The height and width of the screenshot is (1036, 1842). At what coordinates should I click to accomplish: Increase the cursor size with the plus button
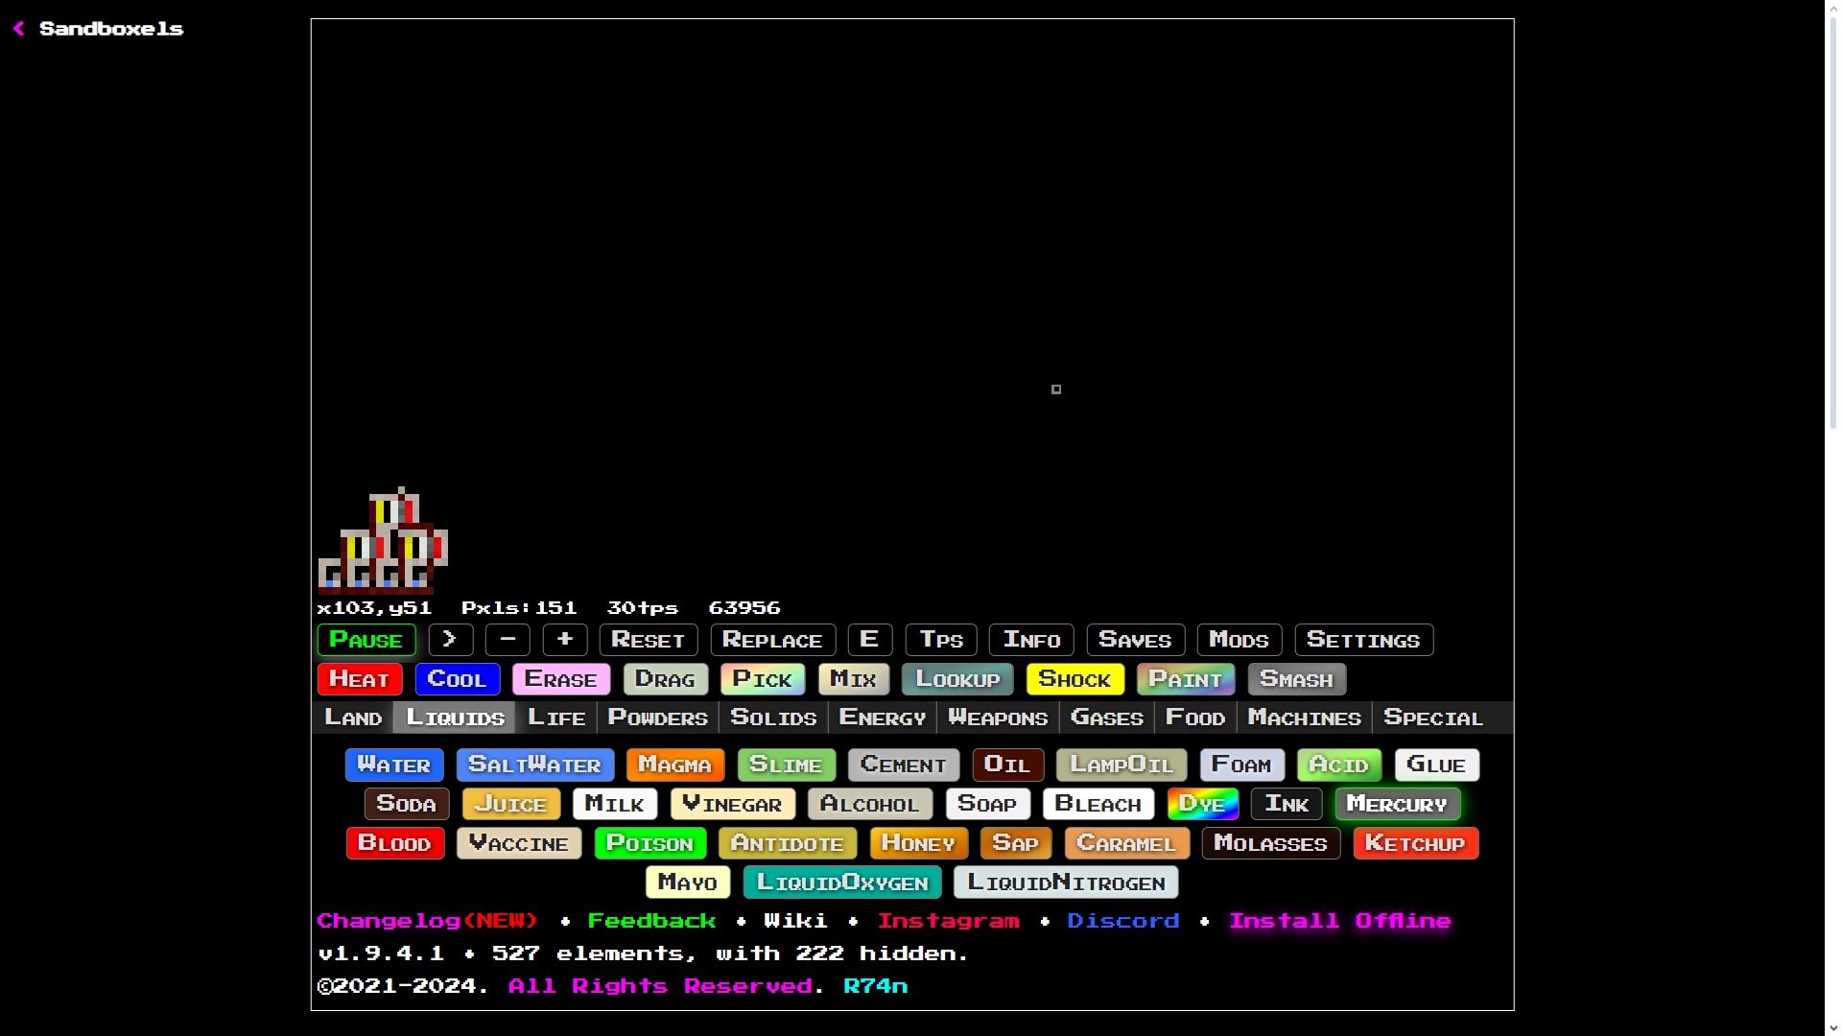pos(564,640)
